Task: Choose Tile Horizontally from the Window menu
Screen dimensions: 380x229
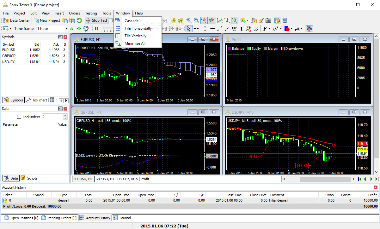Action: tap(138, 28)
